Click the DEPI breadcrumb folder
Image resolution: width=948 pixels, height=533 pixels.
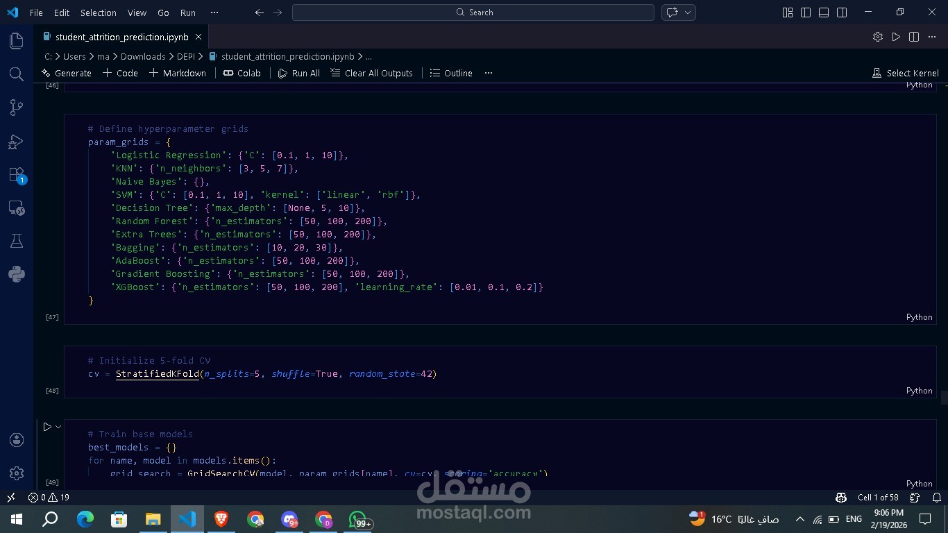pyautogui.click(x=185, y=57)
